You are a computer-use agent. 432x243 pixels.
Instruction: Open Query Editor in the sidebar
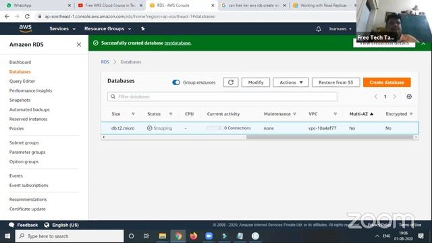[22, 81]
